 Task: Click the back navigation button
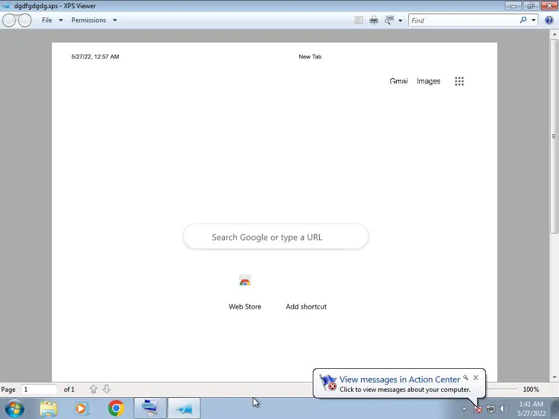tap(9, 20)
